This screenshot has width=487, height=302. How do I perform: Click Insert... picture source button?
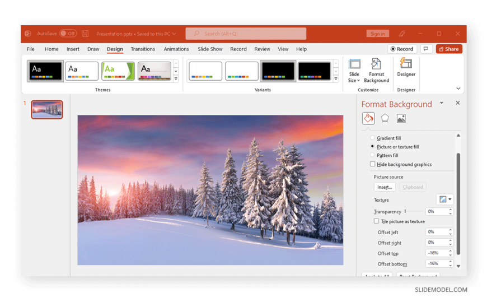pyautogui.click(x=385, y=187)
